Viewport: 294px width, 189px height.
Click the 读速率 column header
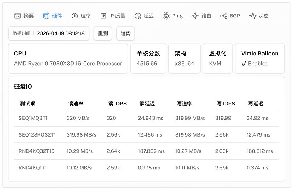point(75,104)
